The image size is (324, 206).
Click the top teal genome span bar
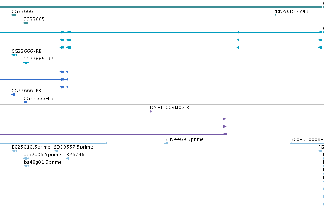click(161, 7)
